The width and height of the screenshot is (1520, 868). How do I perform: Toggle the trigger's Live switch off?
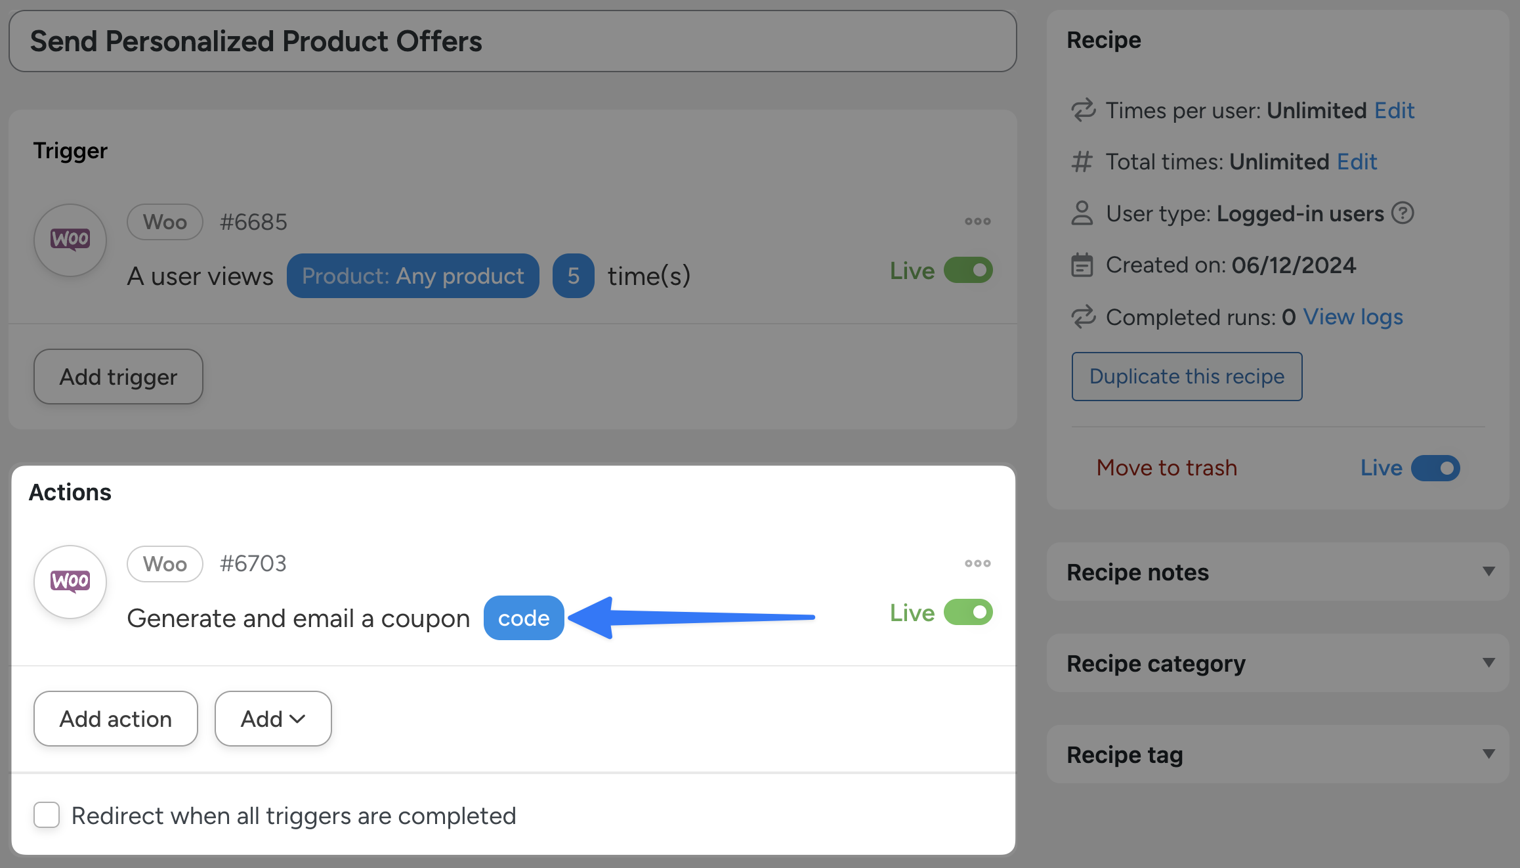point(968,271)
